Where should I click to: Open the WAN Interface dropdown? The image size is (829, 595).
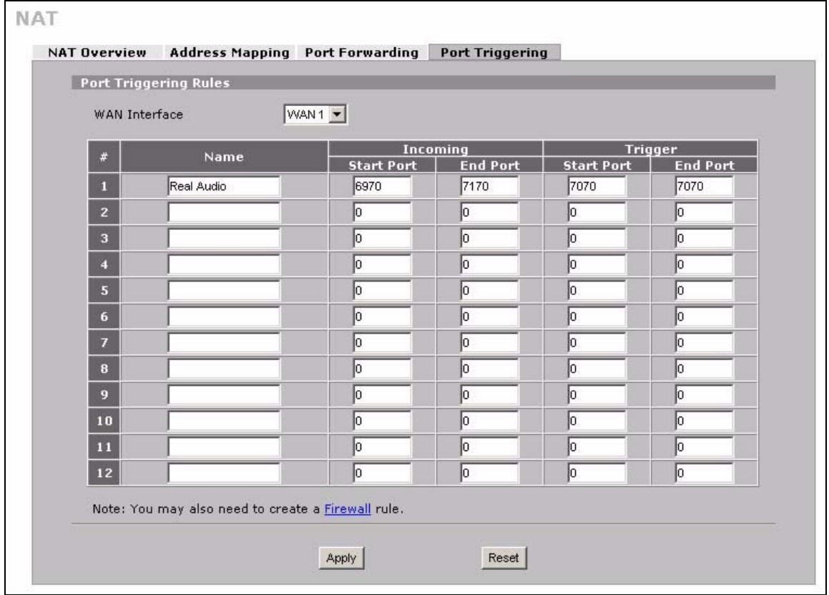pyautogui.click(x=315, y=115)
